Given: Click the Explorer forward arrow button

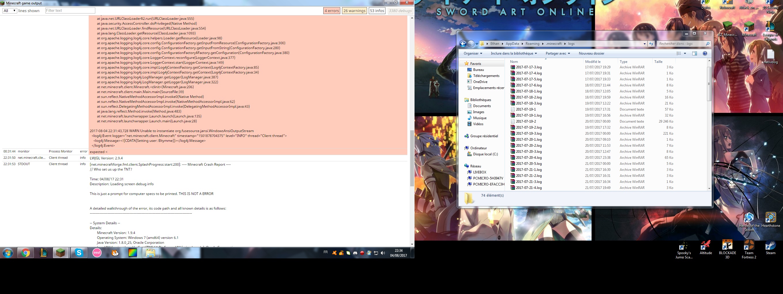Looking at the screenshot, I should (471, 44).
